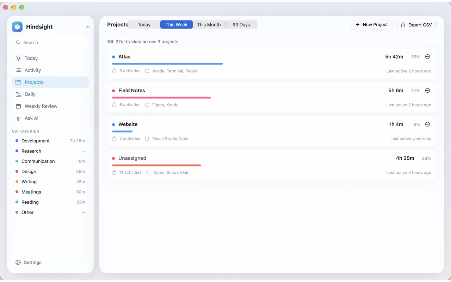Click the lightbulb icon beside Ask AI
This screenshot has height=282, width=451.
click(18, 118)
